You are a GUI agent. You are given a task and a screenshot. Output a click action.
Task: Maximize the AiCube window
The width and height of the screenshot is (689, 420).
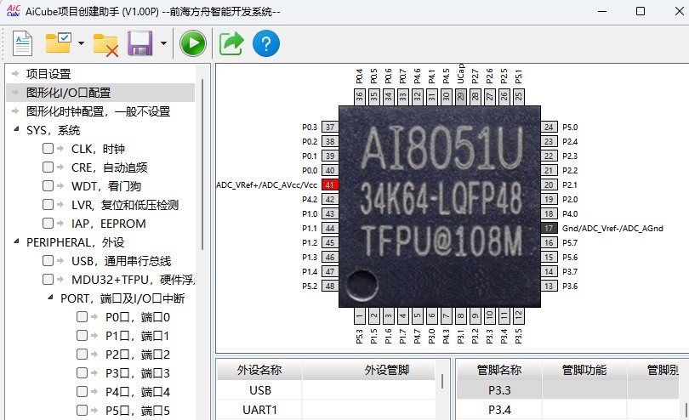pos(641,11)
